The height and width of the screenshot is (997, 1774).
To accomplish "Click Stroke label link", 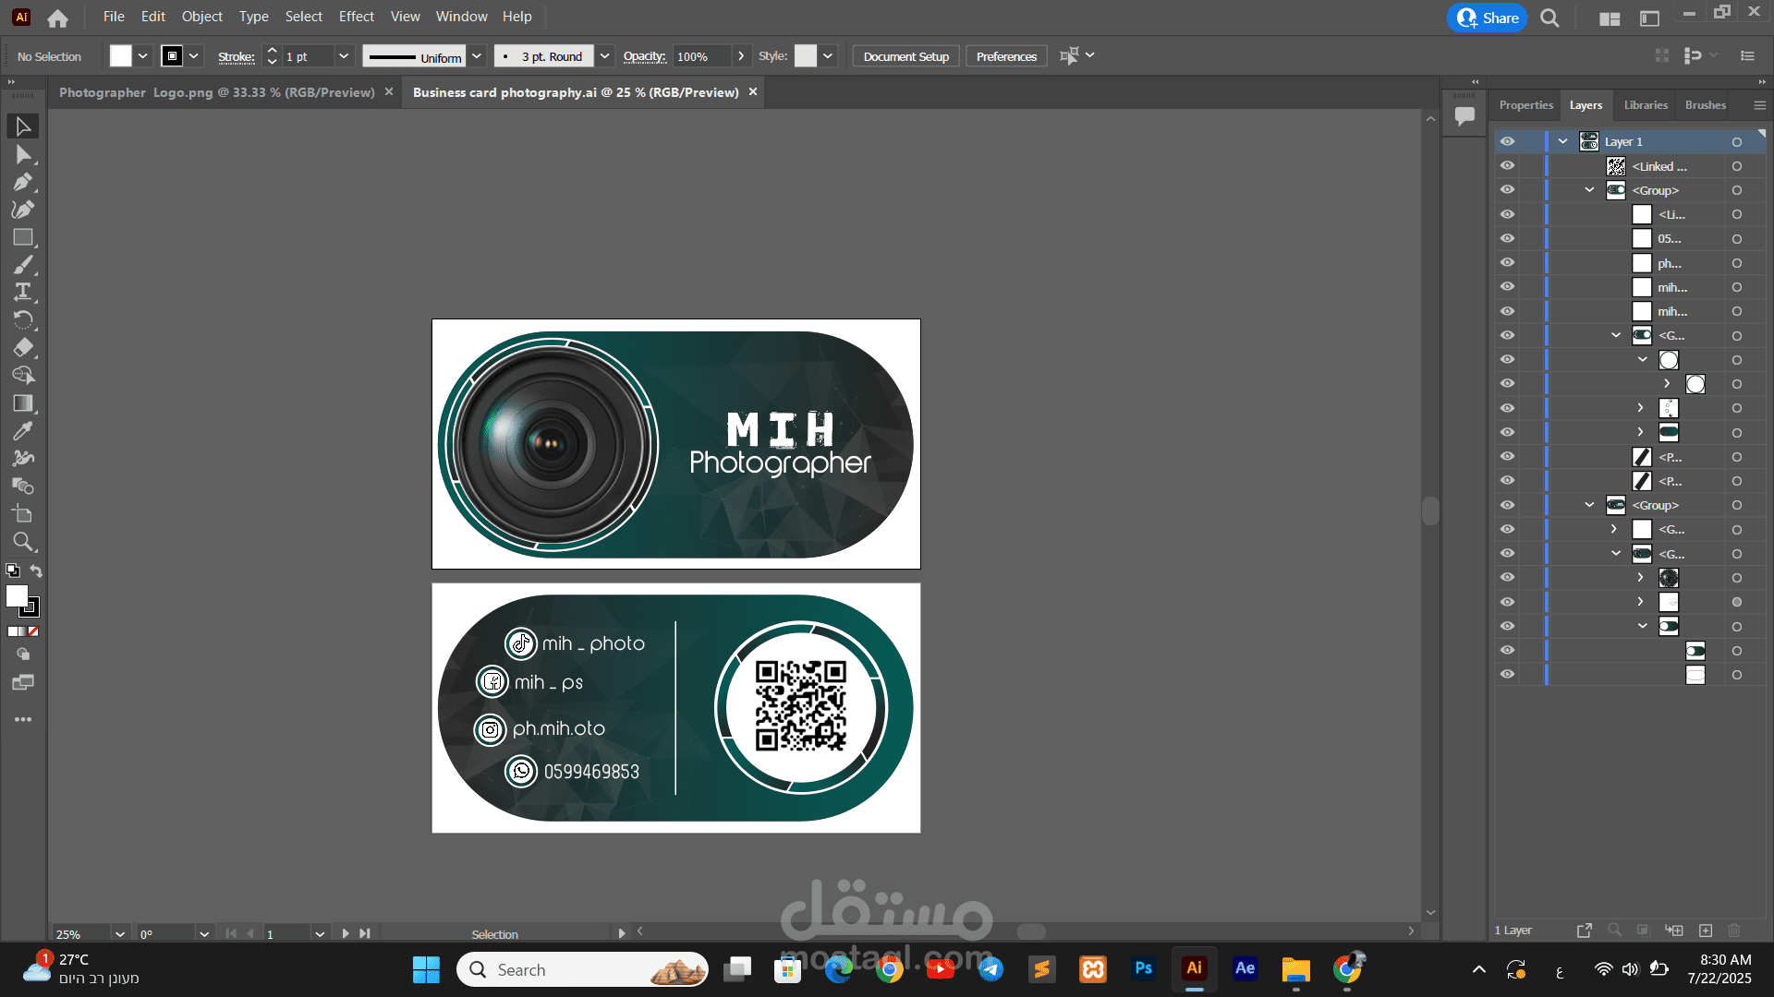I will [x=236, y=57].
